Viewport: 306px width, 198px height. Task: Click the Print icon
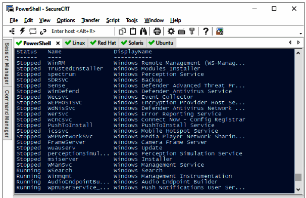click(157, 31)
